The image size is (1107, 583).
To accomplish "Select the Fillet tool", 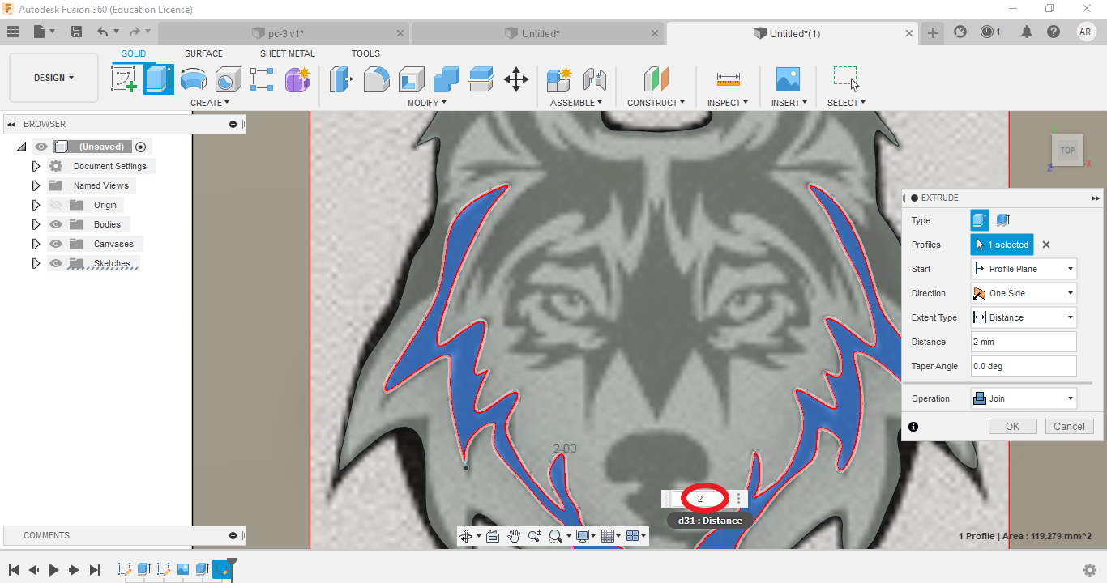I will click(376, 79).
